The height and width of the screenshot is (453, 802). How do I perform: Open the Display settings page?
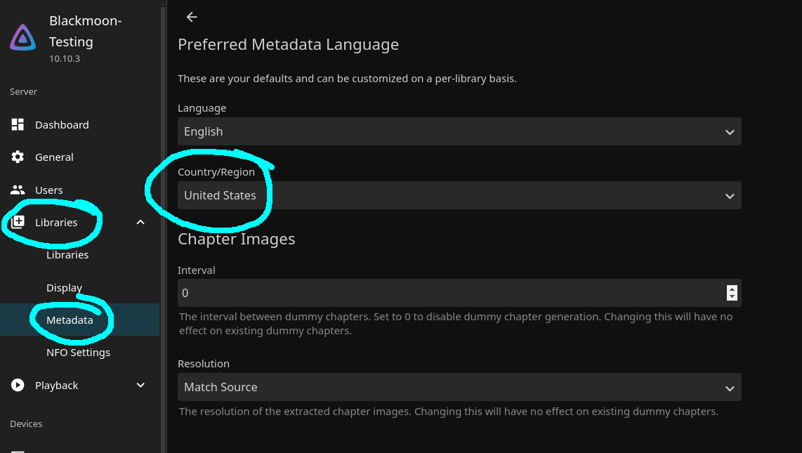click(65, 288)
